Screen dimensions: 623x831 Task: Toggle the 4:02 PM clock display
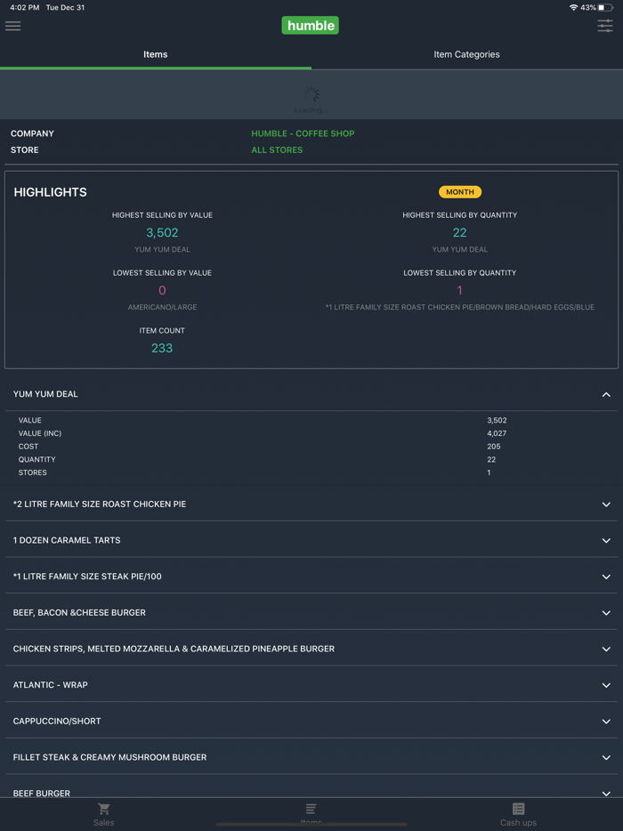click(18, 7)
